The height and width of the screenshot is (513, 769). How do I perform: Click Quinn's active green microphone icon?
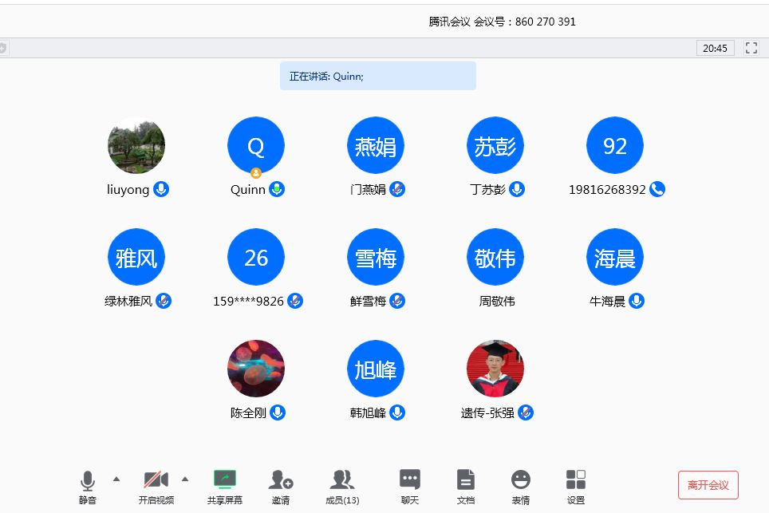click(x=277, y=189)
